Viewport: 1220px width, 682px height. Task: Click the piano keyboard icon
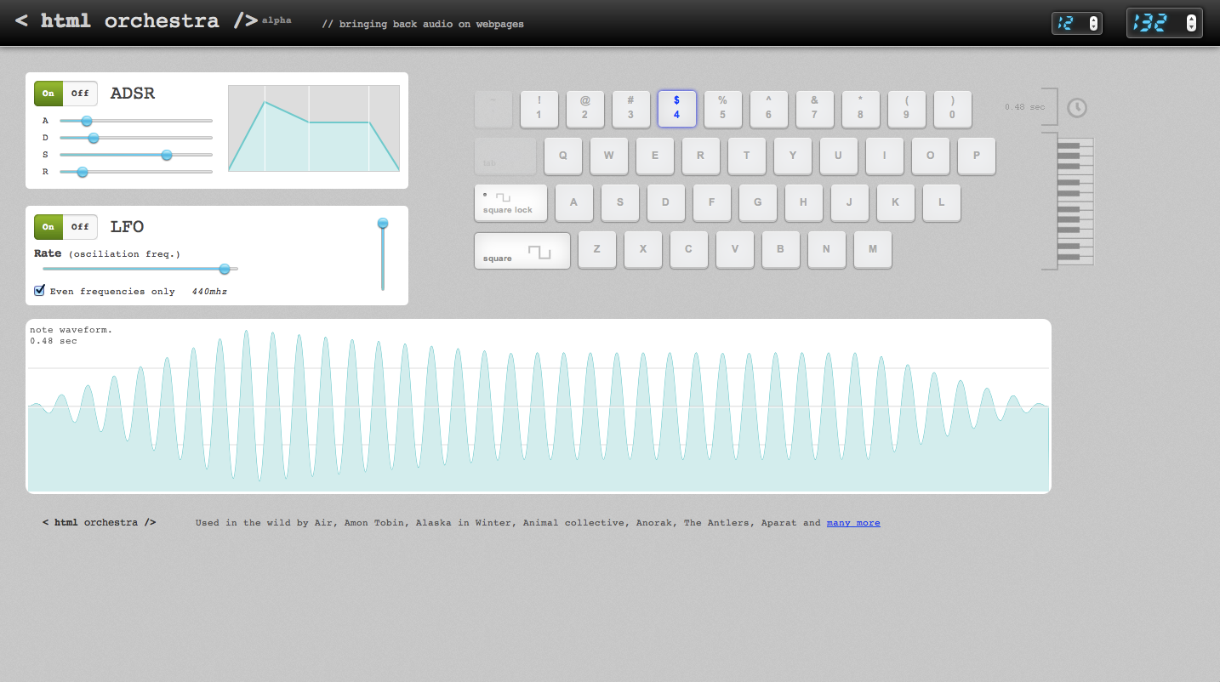point(1075,202)
